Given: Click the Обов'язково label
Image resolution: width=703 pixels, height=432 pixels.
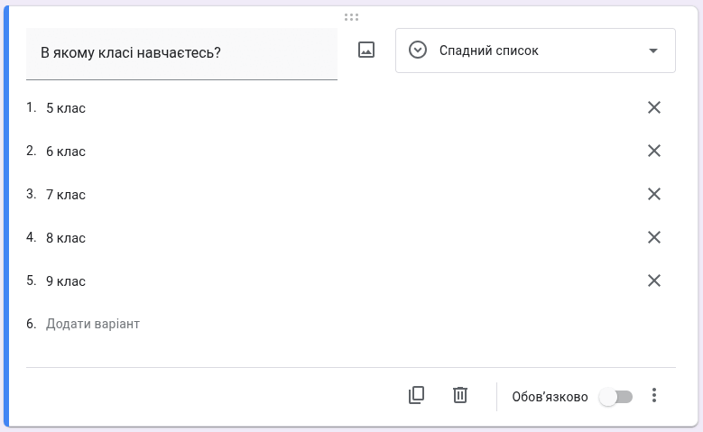Looking at the screenshot, I should [550, 397].
